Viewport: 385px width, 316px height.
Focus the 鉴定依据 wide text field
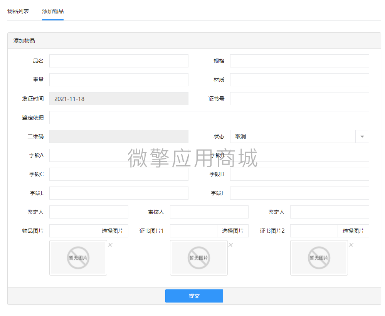click(x=209, y=118)
